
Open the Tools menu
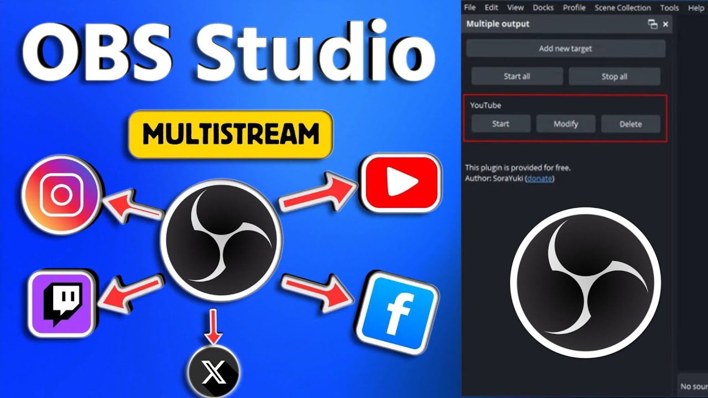tap(669, 8)
